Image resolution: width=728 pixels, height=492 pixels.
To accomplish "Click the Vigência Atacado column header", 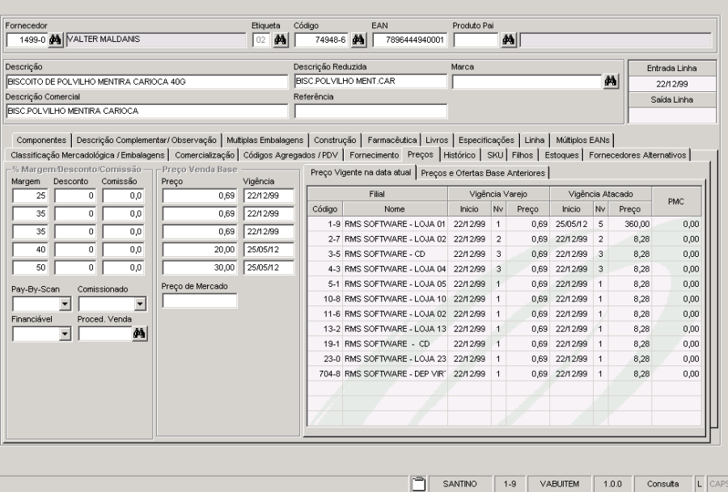I will [600, 194].
